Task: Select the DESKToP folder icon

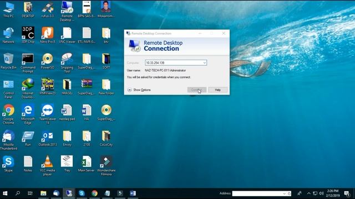Action: [x=28, y=9]
